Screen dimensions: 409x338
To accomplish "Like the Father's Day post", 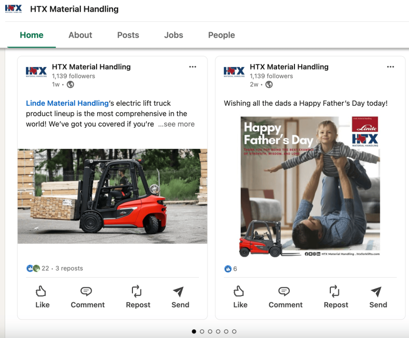I will pyautogui.click(x=240, y=297).
